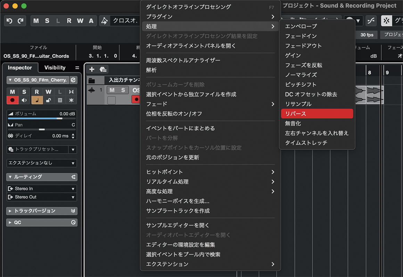Click the record enable red button in Inspector
403x277 pixels.
tap(13, 100)
